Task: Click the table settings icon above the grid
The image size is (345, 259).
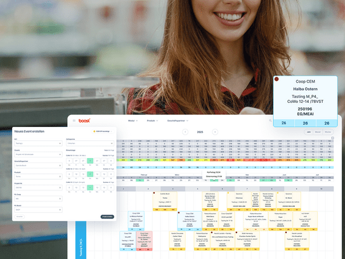Action: (332, 138)
